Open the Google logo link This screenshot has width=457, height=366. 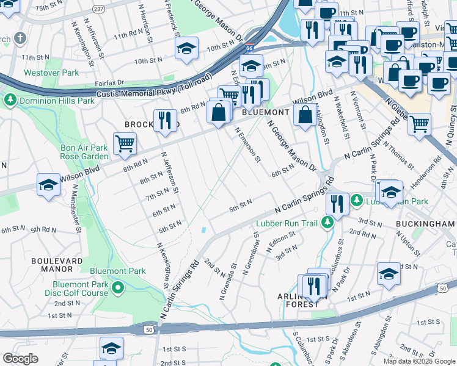20,359
